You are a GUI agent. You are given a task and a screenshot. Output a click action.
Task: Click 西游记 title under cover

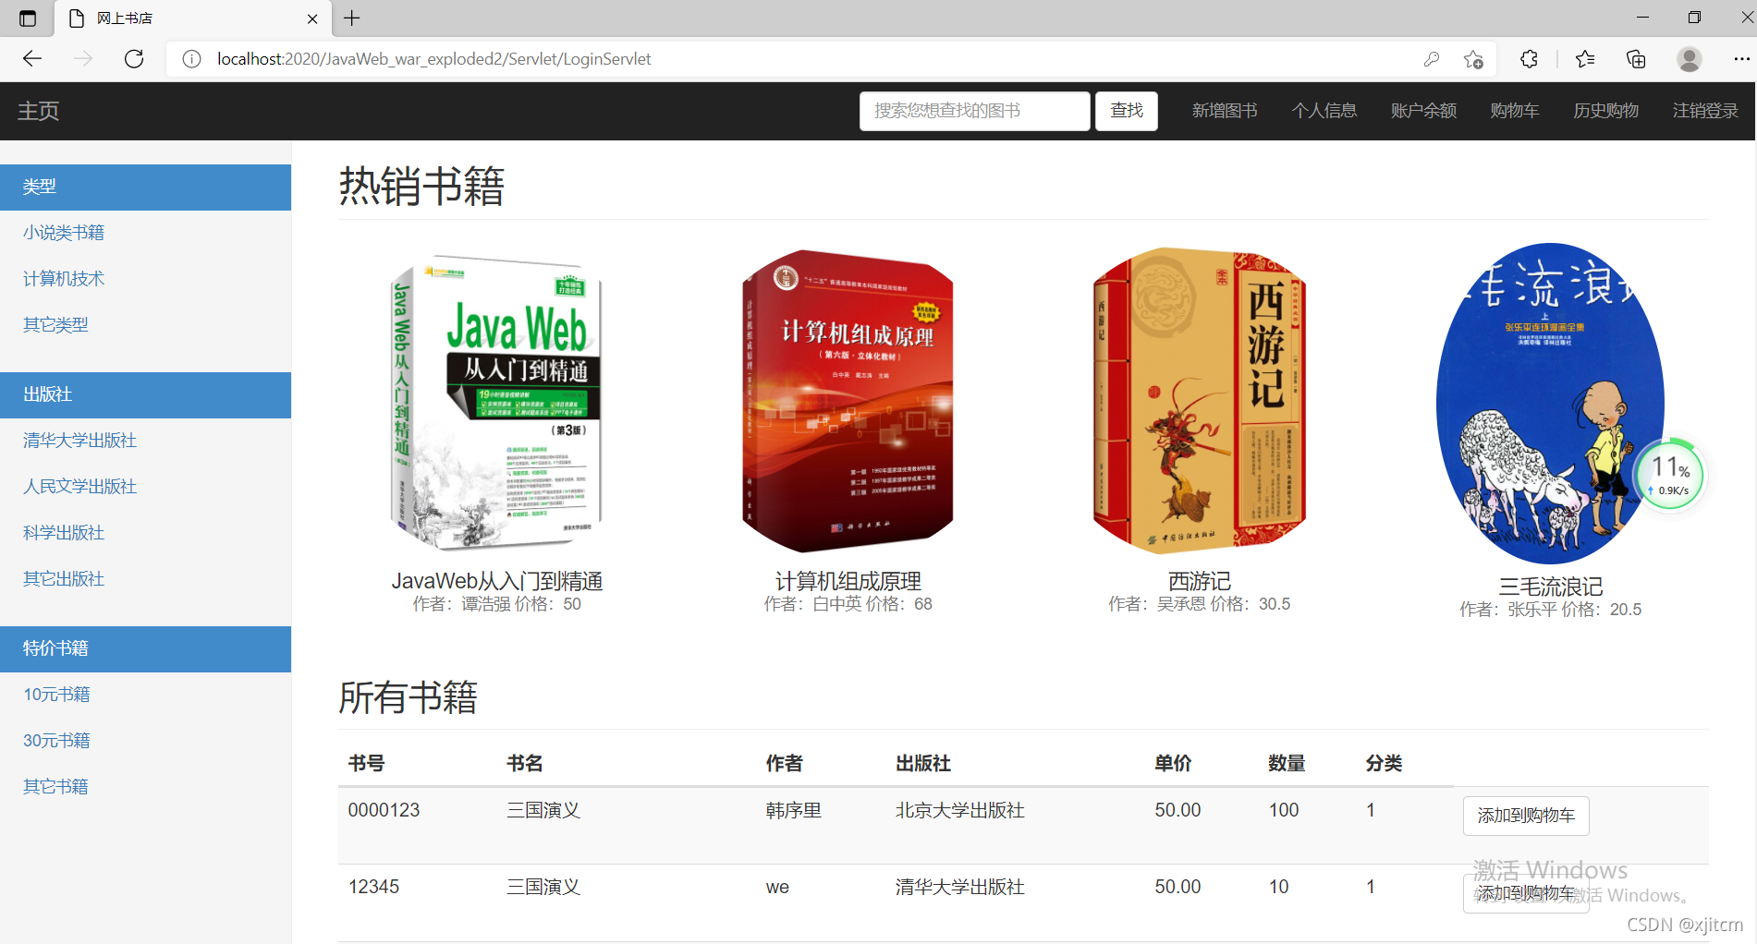point(1200,581)
